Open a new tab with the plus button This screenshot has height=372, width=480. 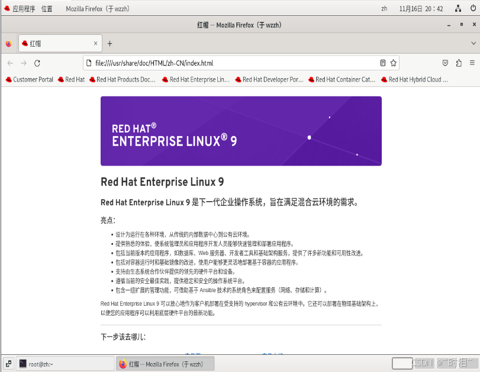(109, 43)
